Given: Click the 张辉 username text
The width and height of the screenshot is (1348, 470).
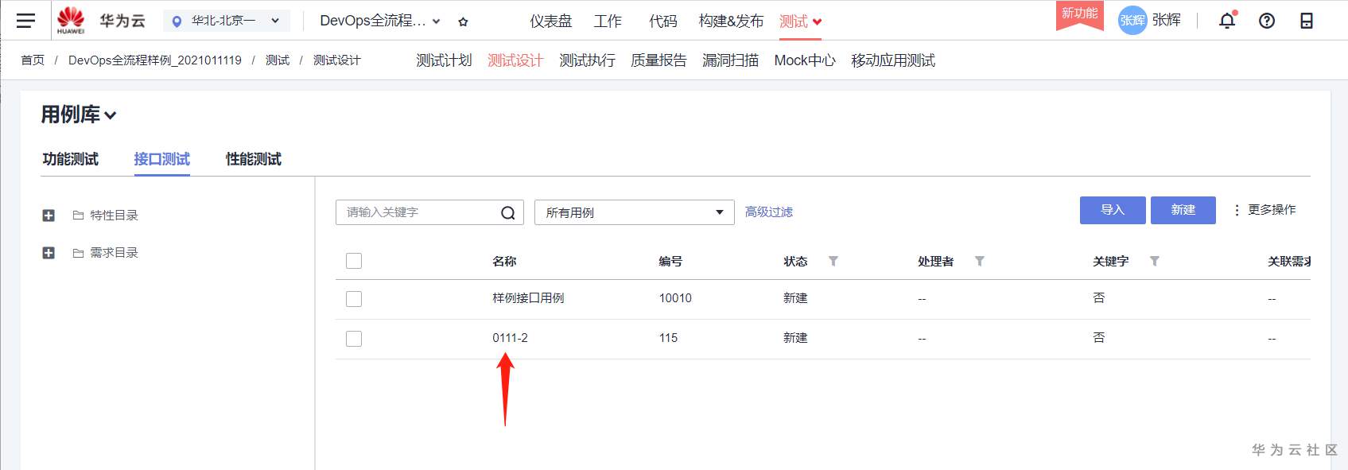Looking at the screenshot, I should pyautogui.click(x=1167, y=21).
